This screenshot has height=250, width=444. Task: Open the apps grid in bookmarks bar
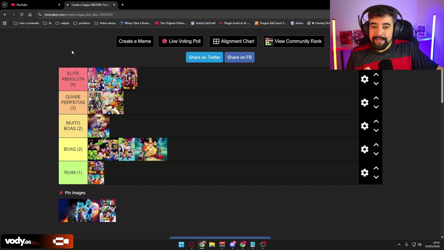click(5, 23)
